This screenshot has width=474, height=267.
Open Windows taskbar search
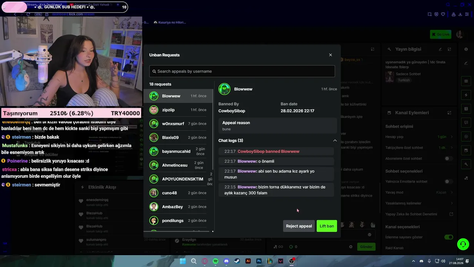click(194, 261)
